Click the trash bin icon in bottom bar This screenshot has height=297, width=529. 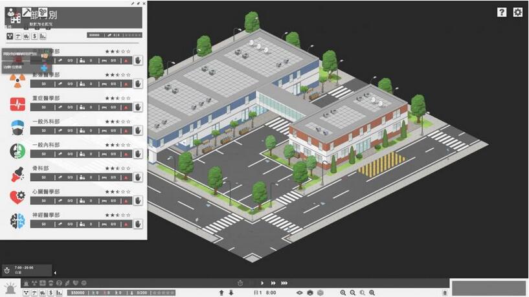pos(445,292)
